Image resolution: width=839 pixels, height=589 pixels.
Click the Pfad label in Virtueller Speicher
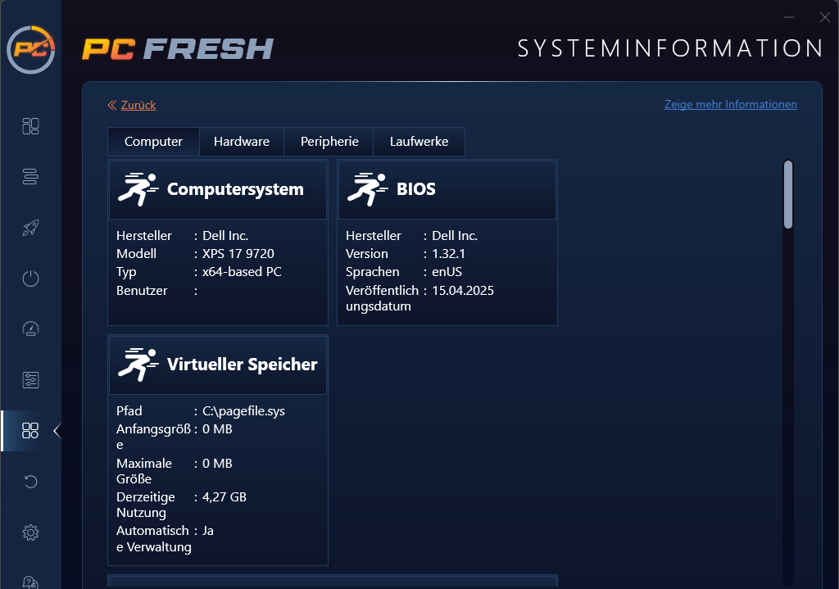coord(129,411)
